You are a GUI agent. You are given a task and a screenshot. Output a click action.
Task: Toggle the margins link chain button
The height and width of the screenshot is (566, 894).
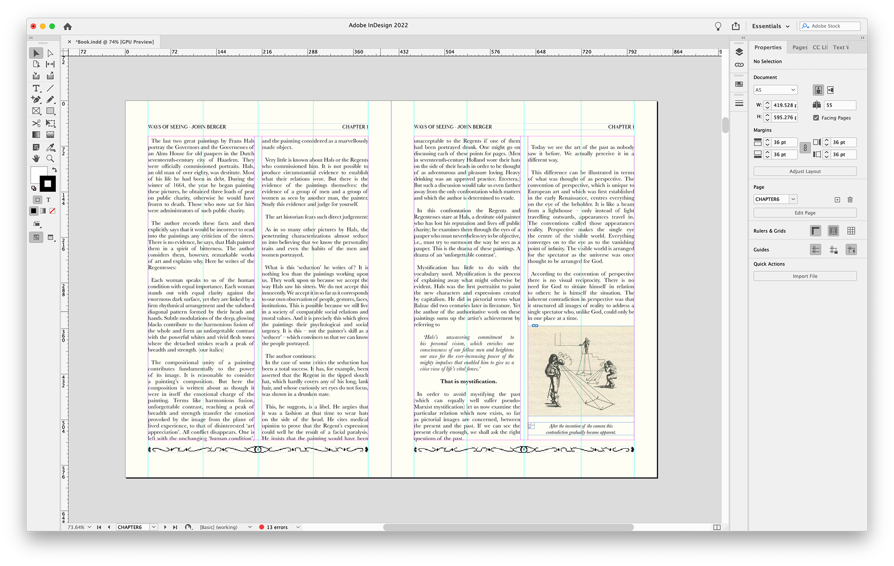805,148
